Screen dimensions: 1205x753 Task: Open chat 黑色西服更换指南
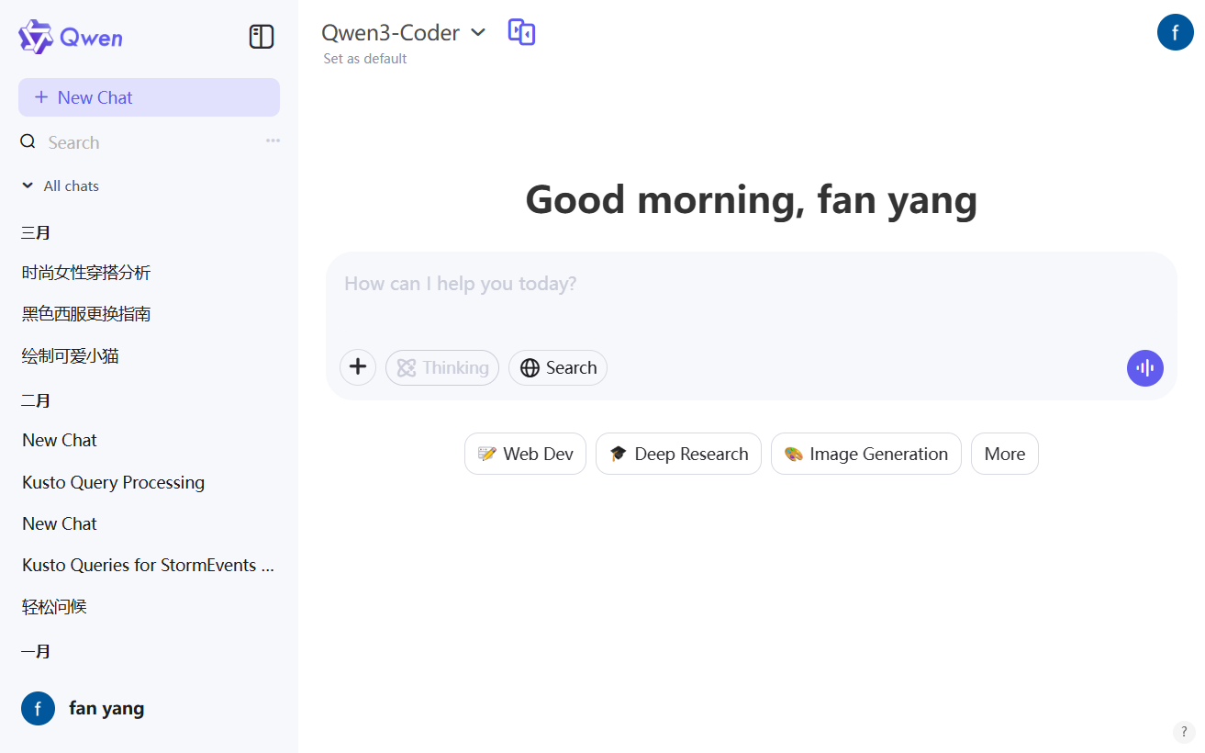(x=86, y=314)
